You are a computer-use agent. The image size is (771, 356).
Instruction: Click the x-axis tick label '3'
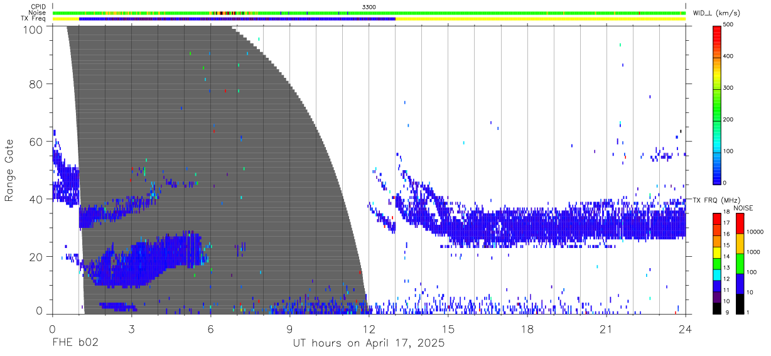pyautogui.click(x=131, y=328)
